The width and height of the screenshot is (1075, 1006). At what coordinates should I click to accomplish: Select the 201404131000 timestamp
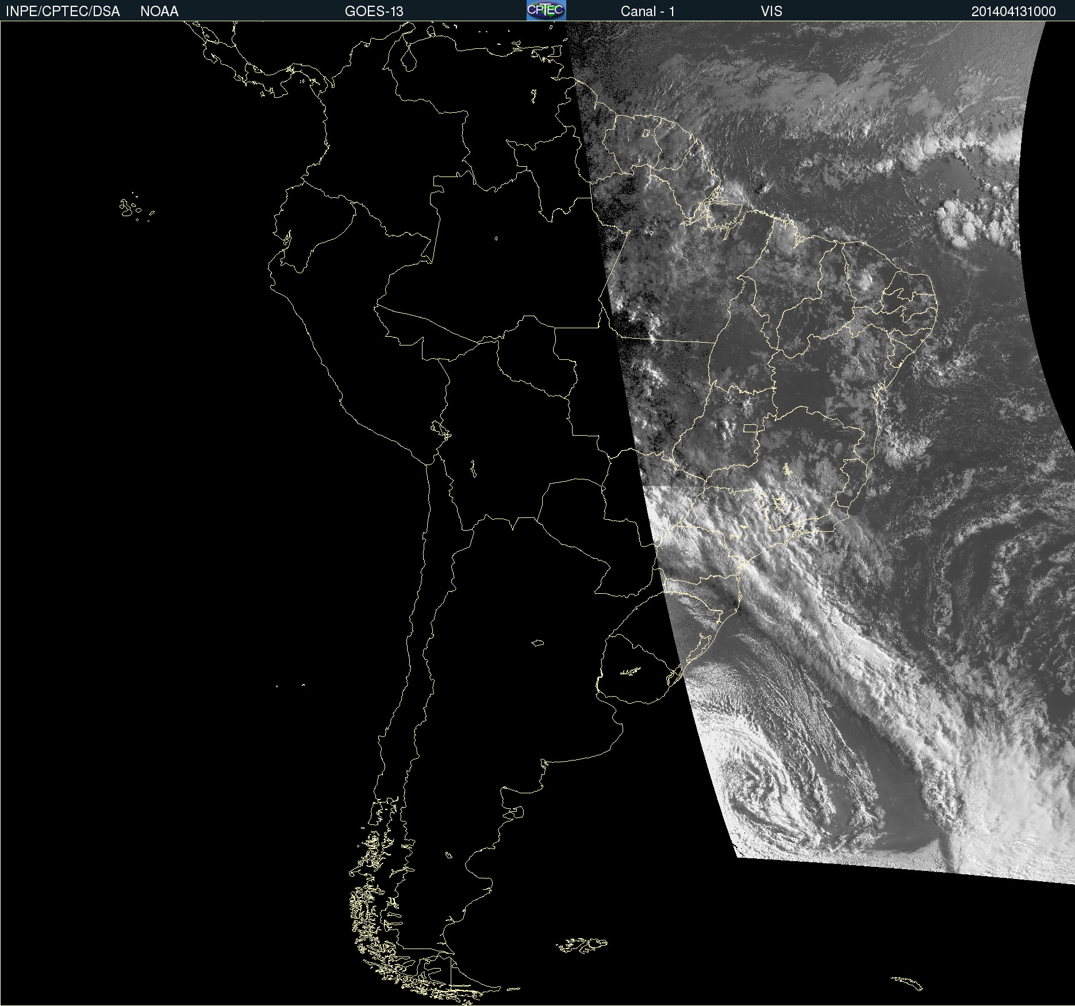click(x=1013, y=11)
